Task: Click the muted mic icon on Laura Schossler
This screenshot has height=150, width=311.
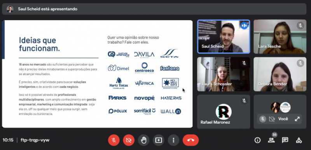Action: click(244, 63)
